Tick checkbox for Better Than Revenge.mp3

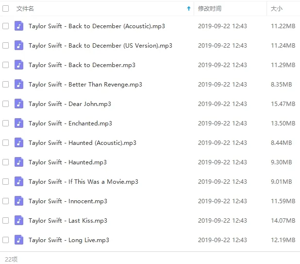point(5,84)
